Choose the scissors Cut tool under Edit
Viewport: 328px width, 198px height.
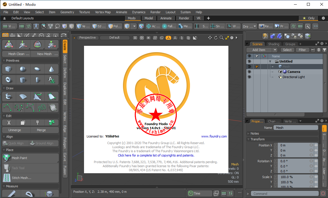[9, 122]
